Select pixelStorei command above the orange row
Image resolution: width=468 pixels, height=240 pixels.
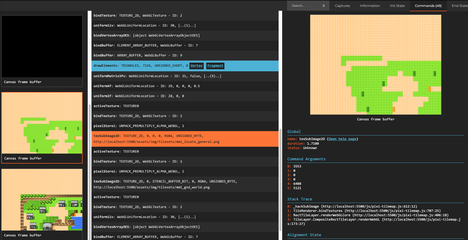click(185, 126)
